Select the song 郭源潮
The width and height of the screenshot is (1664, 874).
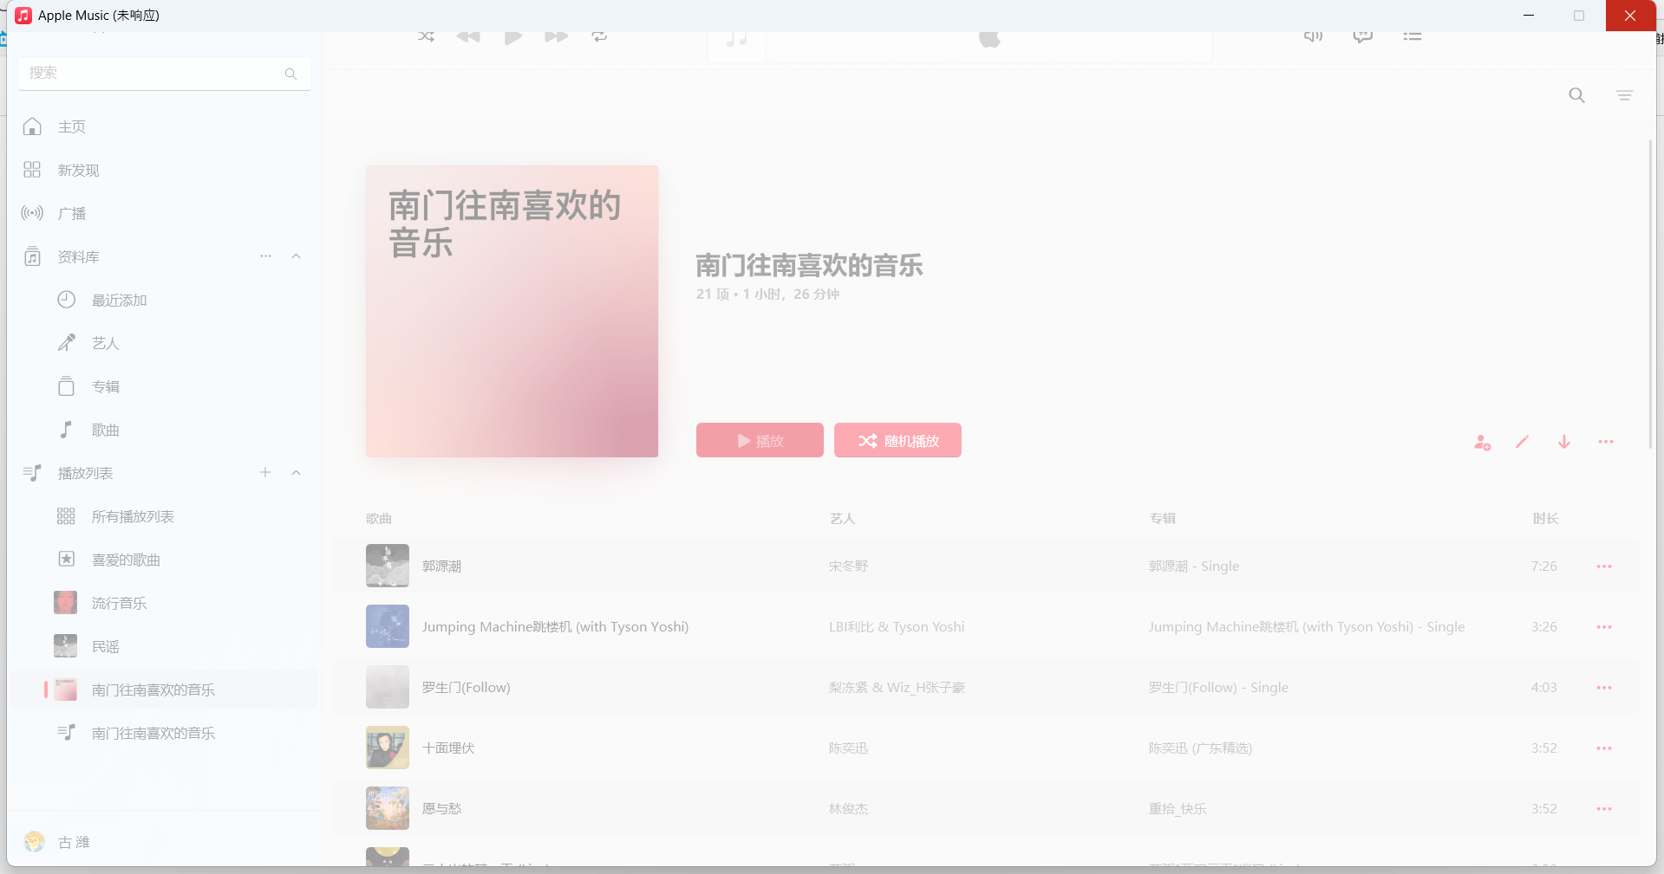coord(441,566)
